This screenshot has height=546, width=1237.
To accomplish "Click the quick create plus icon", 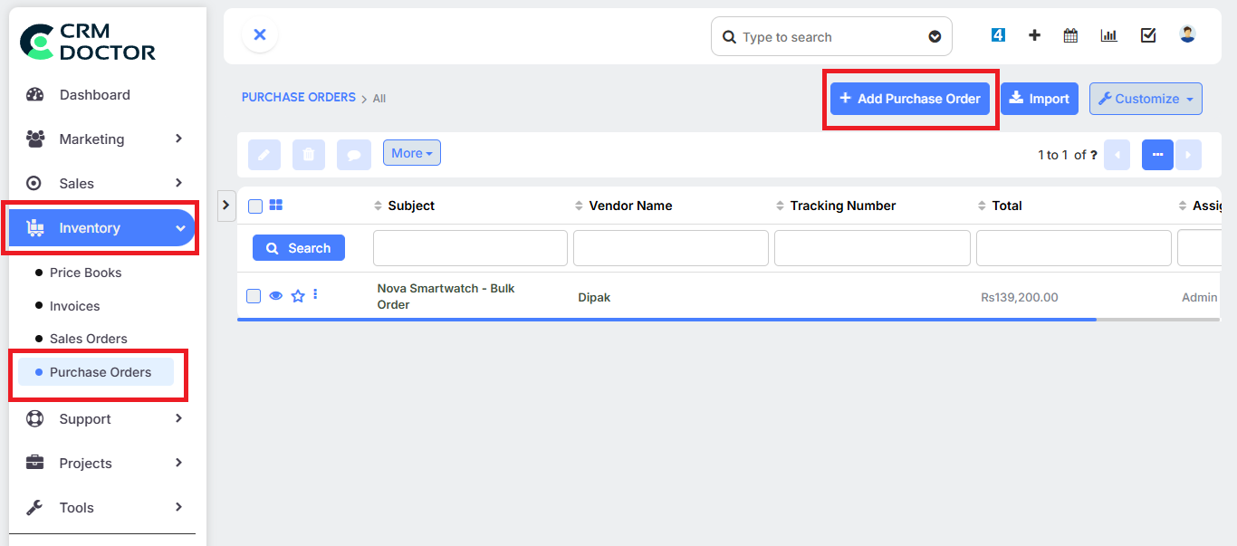I will click(x=1034, y=35).
